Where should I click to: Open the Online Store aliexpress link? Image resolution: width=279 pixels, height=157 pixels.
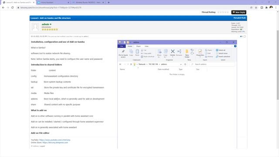click(x=55, y=143)
